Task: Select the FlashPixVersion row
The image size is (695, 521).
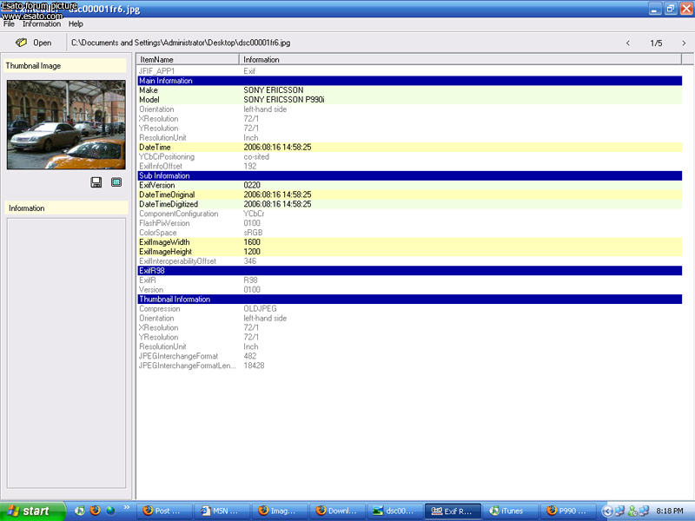Action: (409, 223)
